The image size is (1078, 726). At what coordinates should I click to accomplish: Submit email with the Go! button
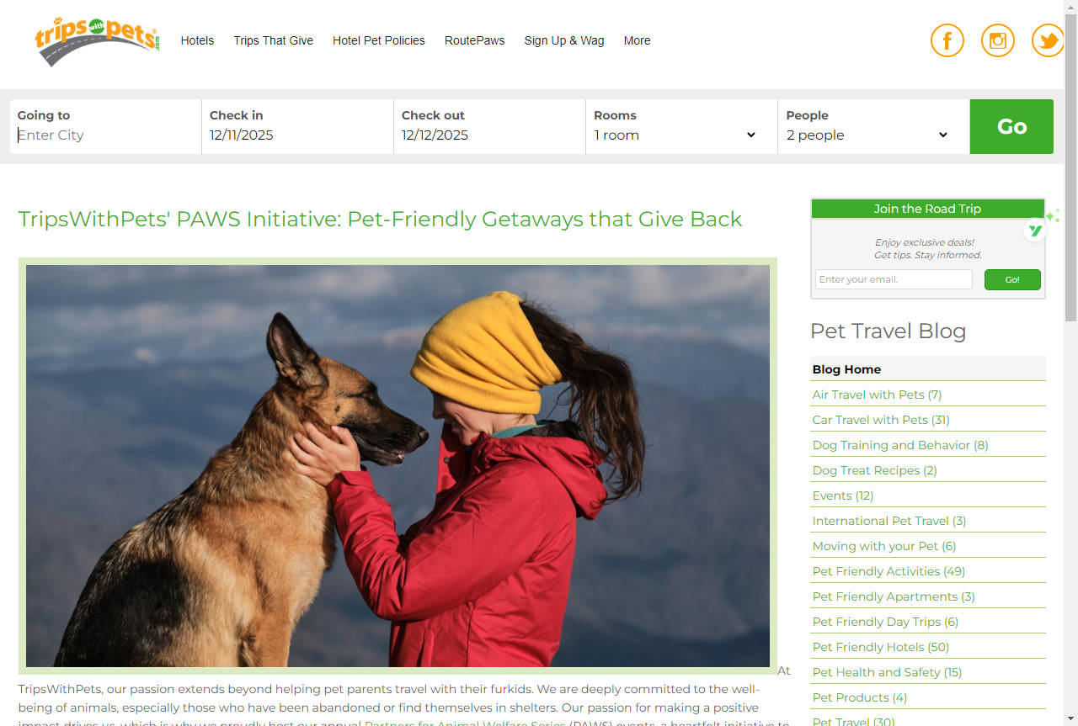pyautogui.click(x=1012, y=279)
